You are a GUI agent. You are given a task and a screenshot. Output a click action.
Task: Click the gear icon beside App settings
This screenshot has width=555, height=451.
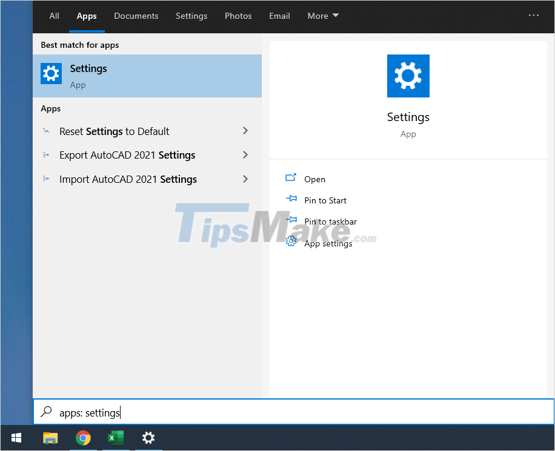[291, 242]
